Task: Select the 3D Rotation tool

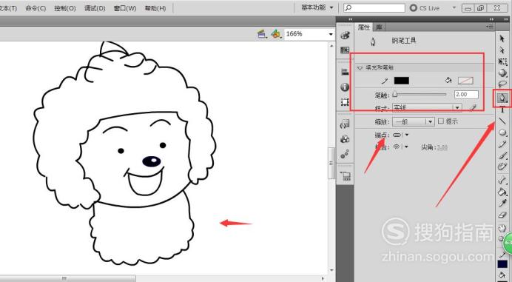Action: (502, 73)
